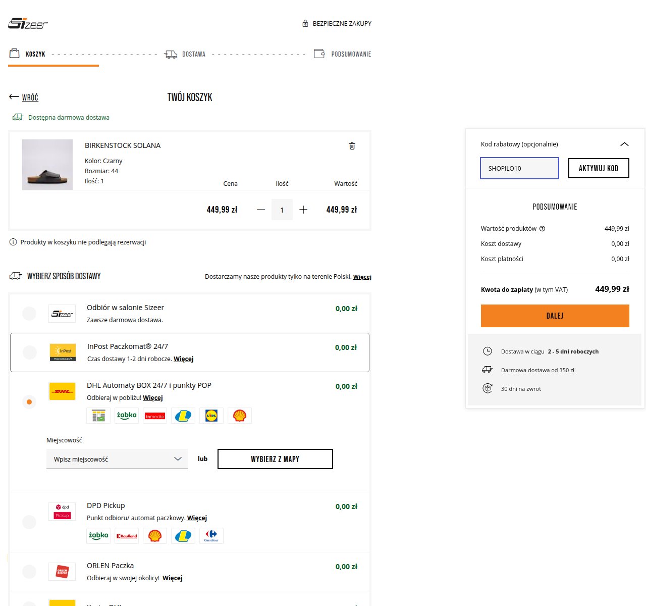
Task: Click the Kwota do zapłaty total 449,99 zł
Action: (x=612, y=289)
